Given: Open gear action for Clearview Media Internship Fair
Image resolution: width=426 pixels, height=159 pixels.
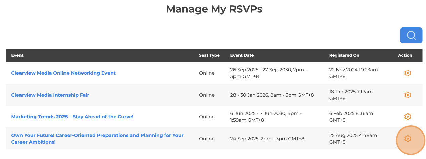Looking at the screenshot, I should (408, 95).
